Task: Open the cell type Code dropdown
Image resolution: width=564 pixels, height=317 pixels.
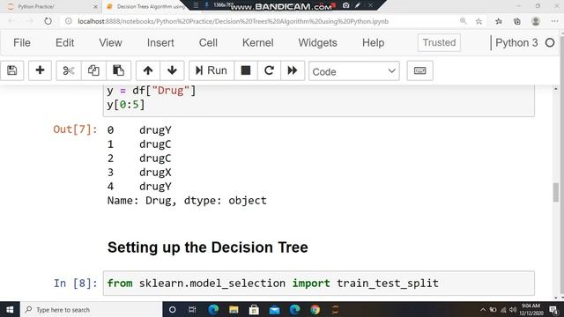Action: pos(354,71)
